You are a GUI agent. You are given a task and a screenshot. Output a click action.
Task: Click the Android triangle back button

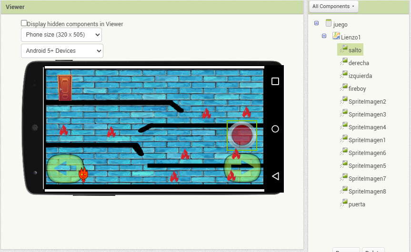click(x=275, y=176)
